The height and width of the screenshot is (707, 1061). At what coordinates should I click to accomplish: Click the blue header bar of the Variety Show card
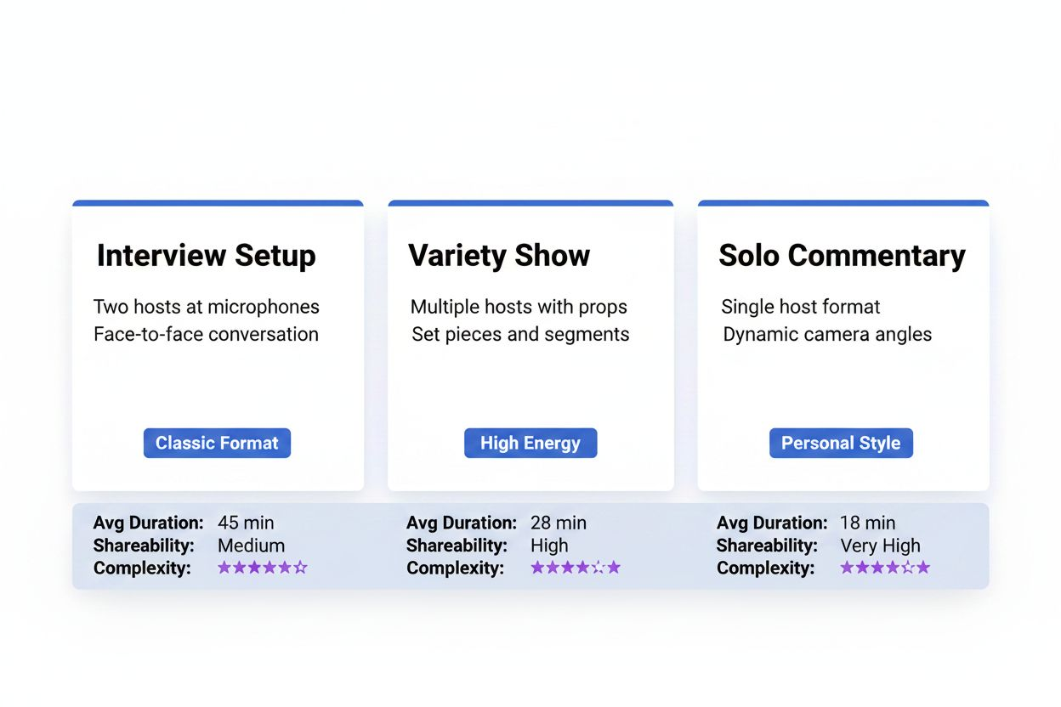pyautogui.click(x=530, y=202)
